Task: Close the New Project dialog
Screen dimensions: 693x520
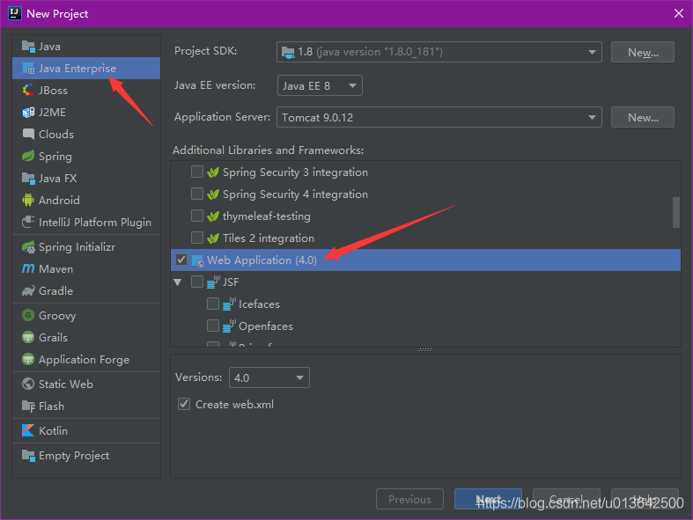Action: coord(679,13)
